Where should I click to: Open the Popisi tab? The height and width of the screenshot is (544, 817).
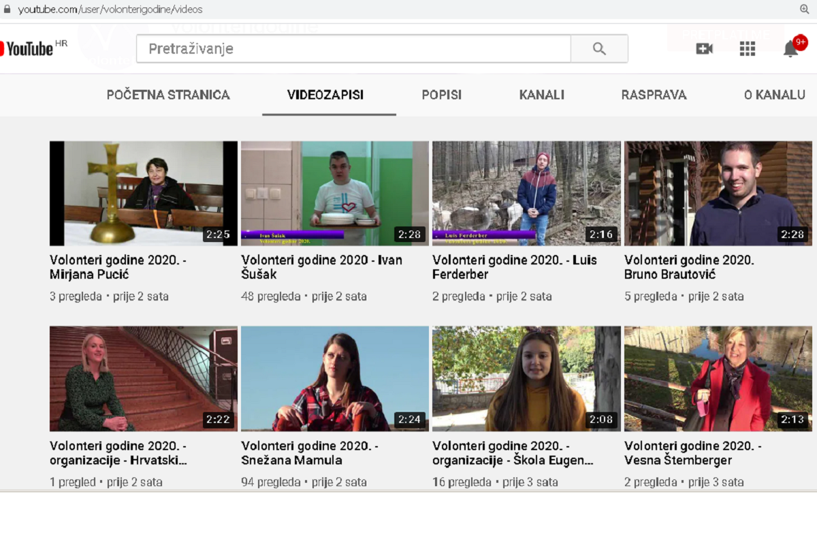click(441, 95)
